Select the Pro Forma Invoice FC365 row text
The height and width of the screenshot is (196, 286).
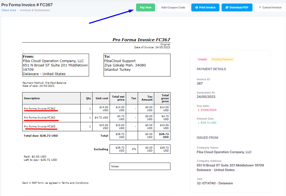click(x=40, y=127)
